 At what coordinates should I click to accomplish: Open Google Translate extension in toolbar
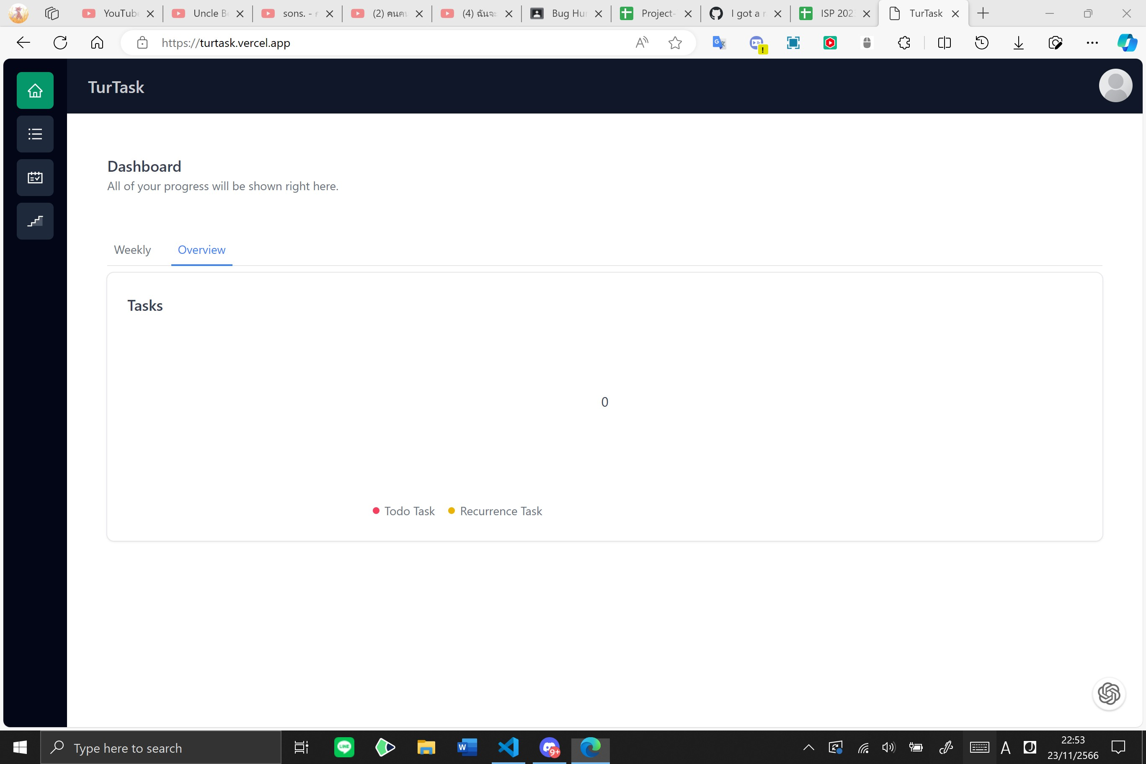coord(718,43)
